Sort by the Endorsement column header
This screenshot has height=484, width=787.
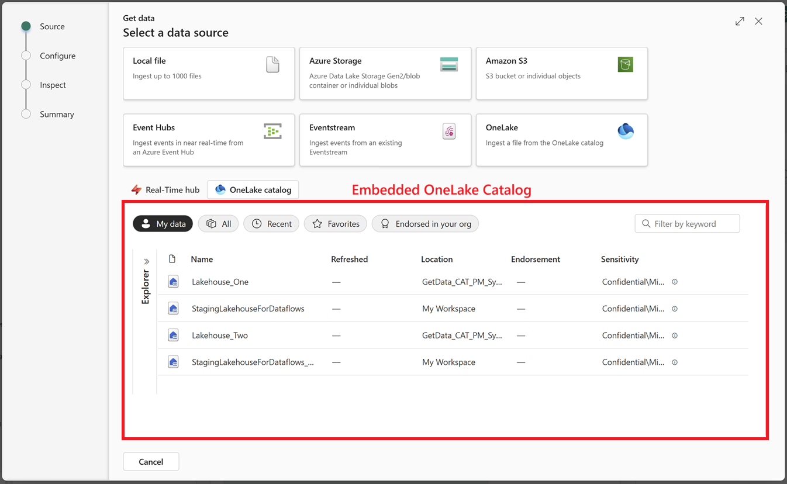[536, 259]
